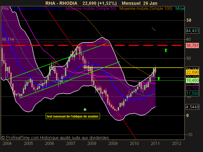Click the 4,5448 price label
203x152 pixels.
pos(192,107)
